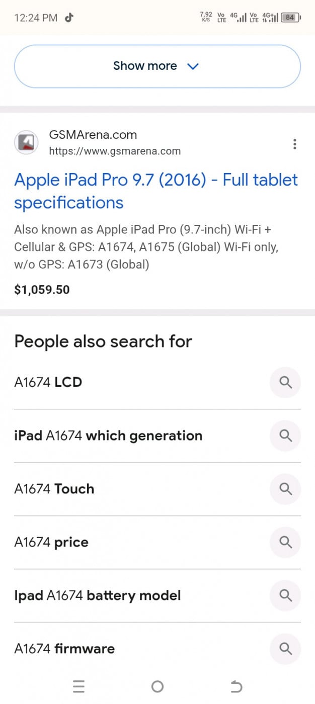Open the GSMArena site favicon
315x704 pixels.
pos(26,143)
